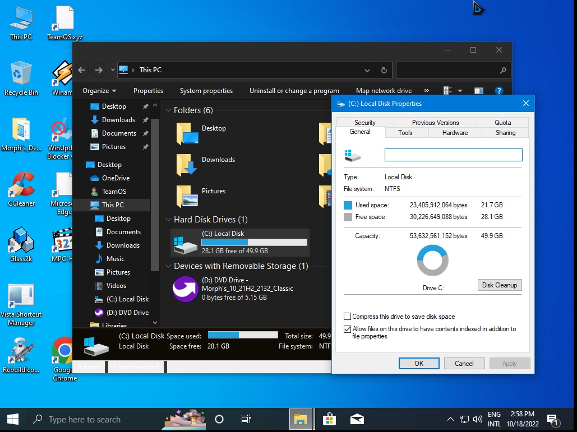The width and height of the screenshot is (577, 432).
Task: Click the Disk Cleanup button
Action: coord(499,285)
